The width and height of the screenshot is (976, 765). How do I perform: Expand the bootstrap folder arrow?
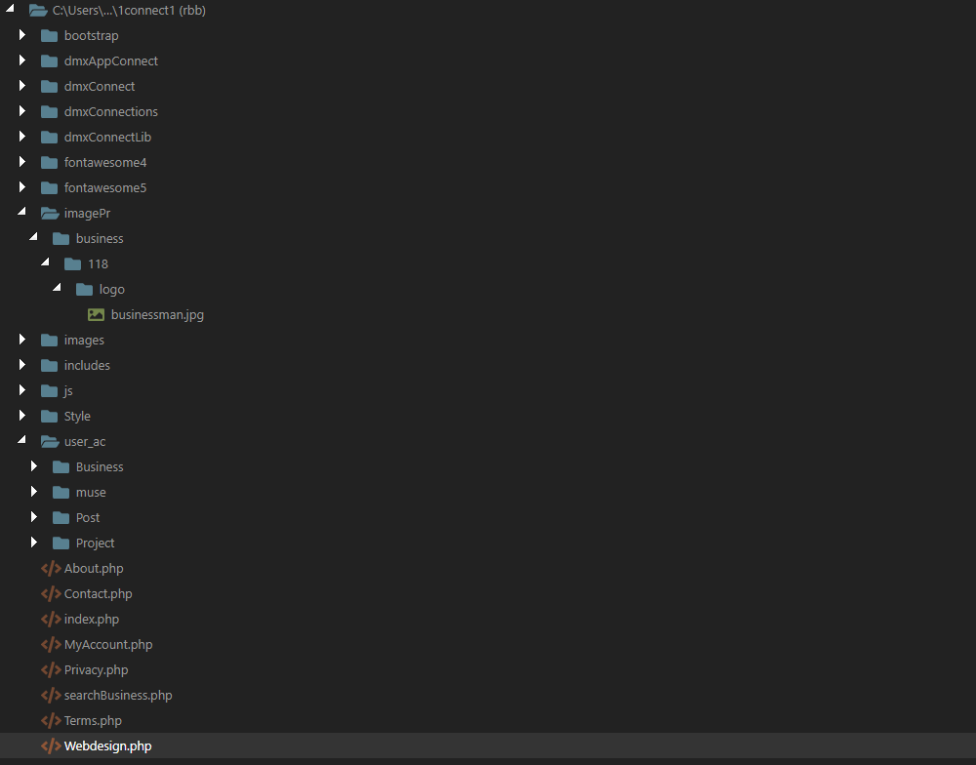point(22,35)
